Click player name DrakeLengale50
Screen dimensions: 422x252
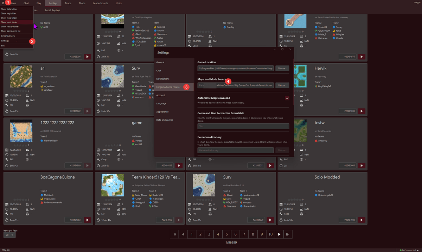point(325,195)
